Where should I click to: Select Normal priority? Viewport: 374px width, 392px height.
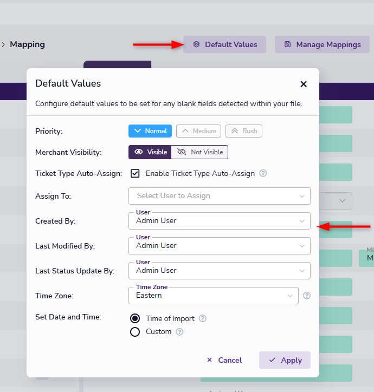click(150, 131)
